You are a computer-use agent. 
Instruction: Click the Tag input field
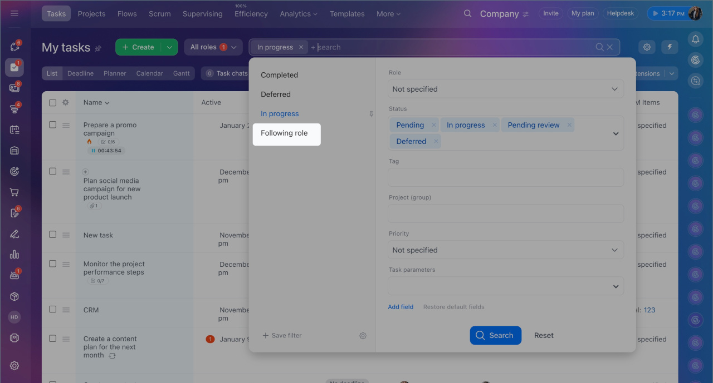pos(505,177)
